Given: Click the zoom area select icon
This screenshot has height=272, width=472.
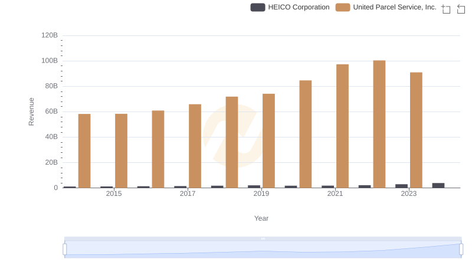Looking at the screenshot, I should tap(446, 9).
